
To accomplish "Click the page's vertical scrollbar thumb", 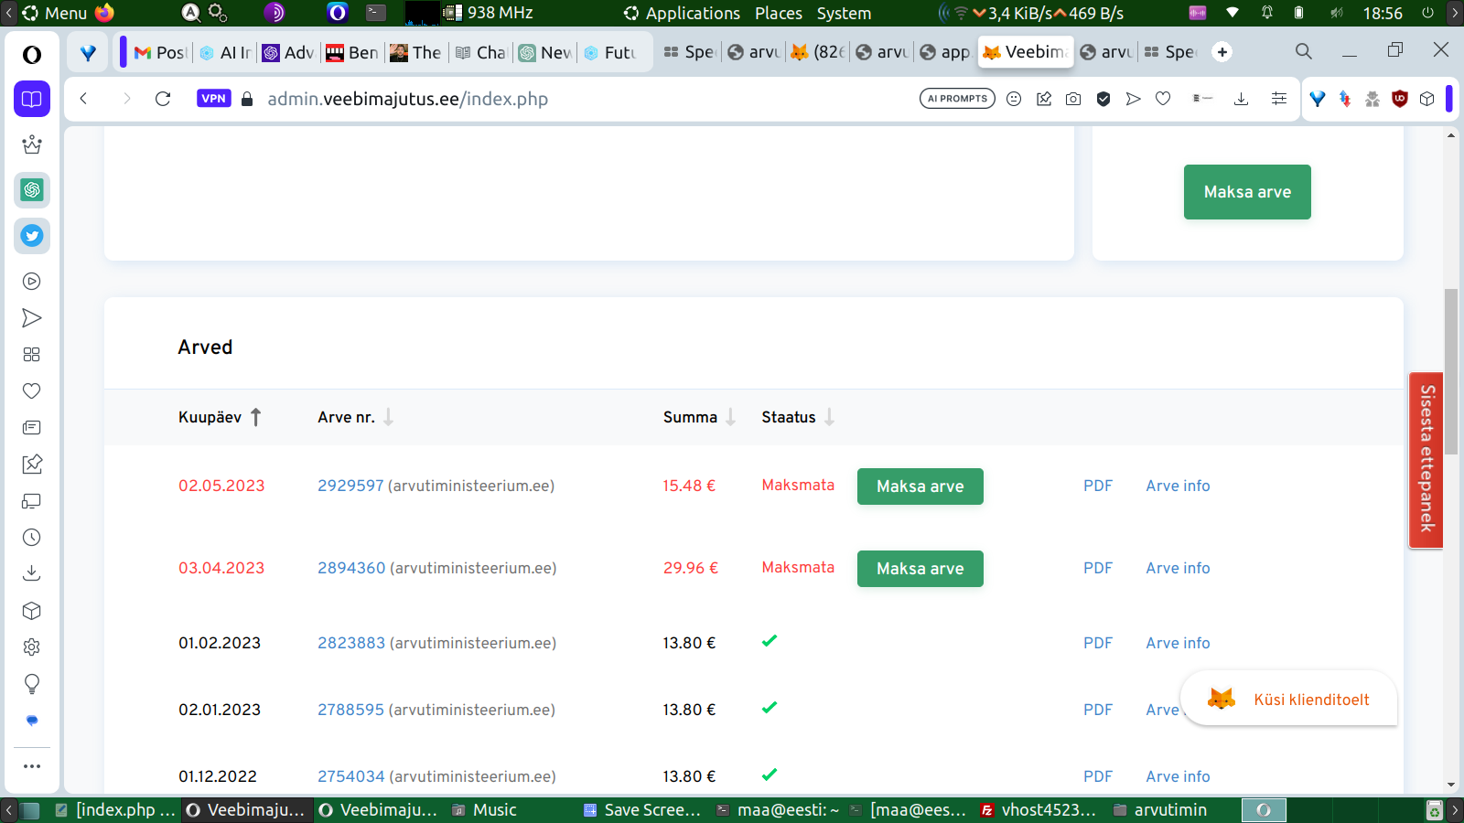I will 1451,371.
